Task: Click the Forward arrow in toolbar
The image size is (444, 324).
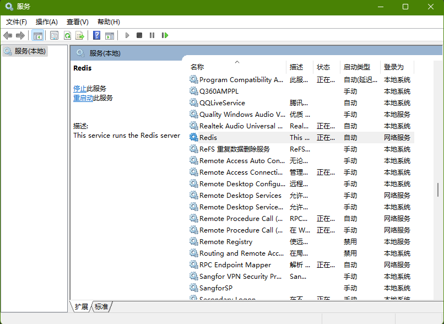Action: pyautogui.click(x=20, y=36)
